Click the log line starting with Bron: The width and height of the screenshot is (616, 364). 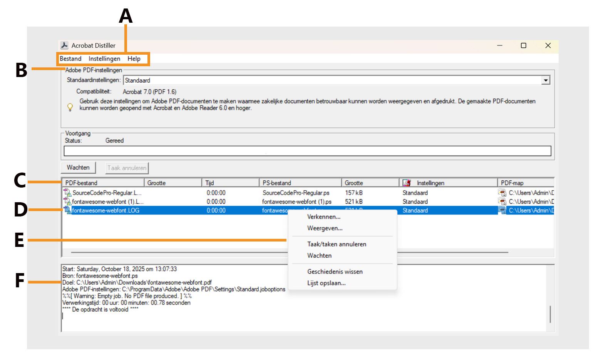[100, 276]
